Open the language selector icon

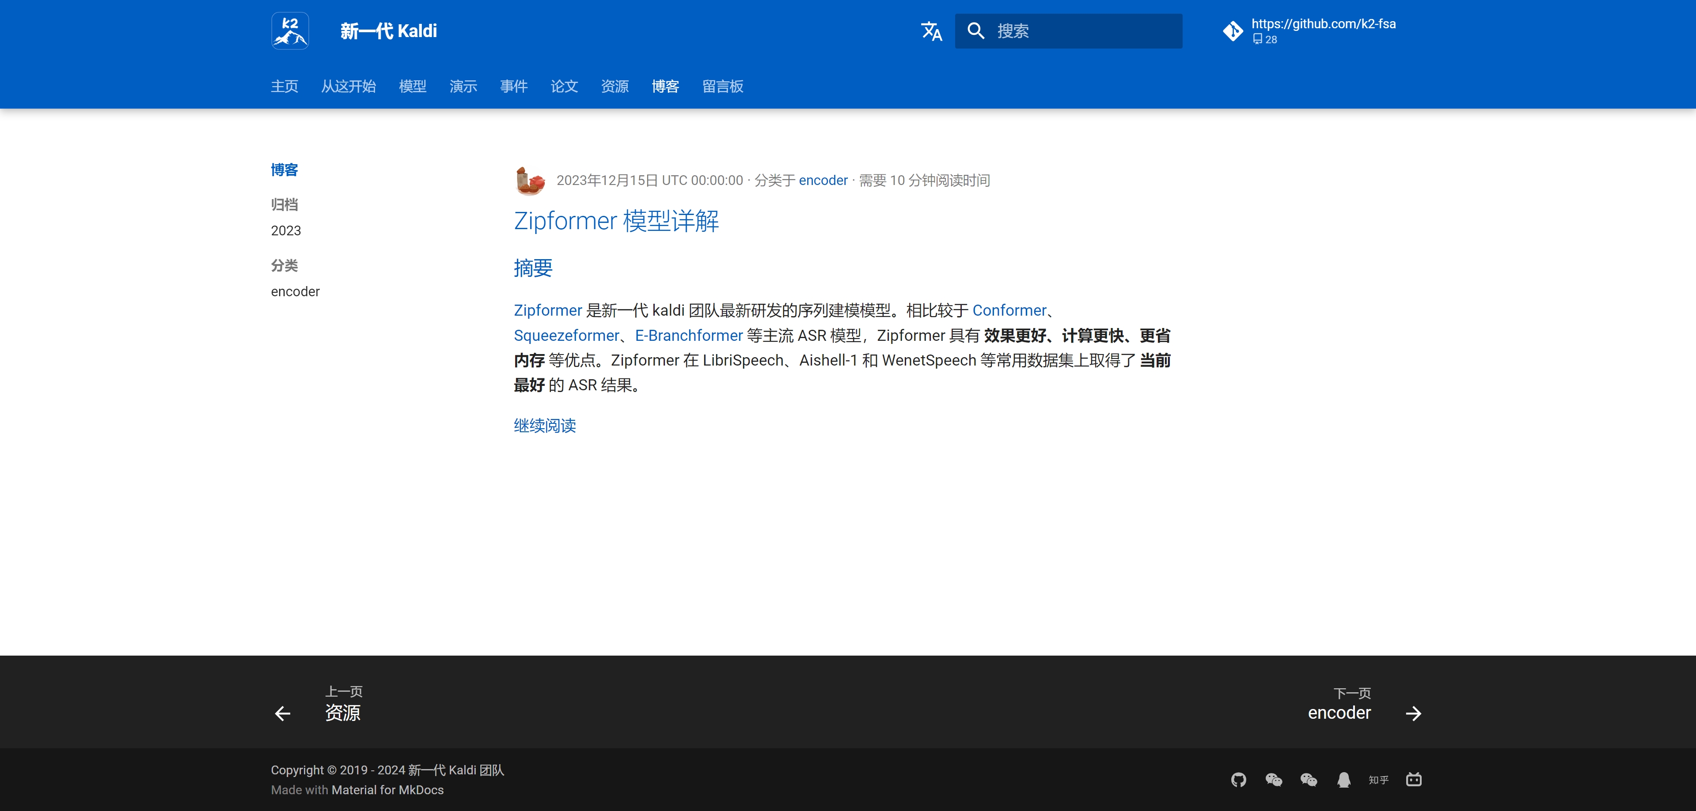tap(931, 31)
